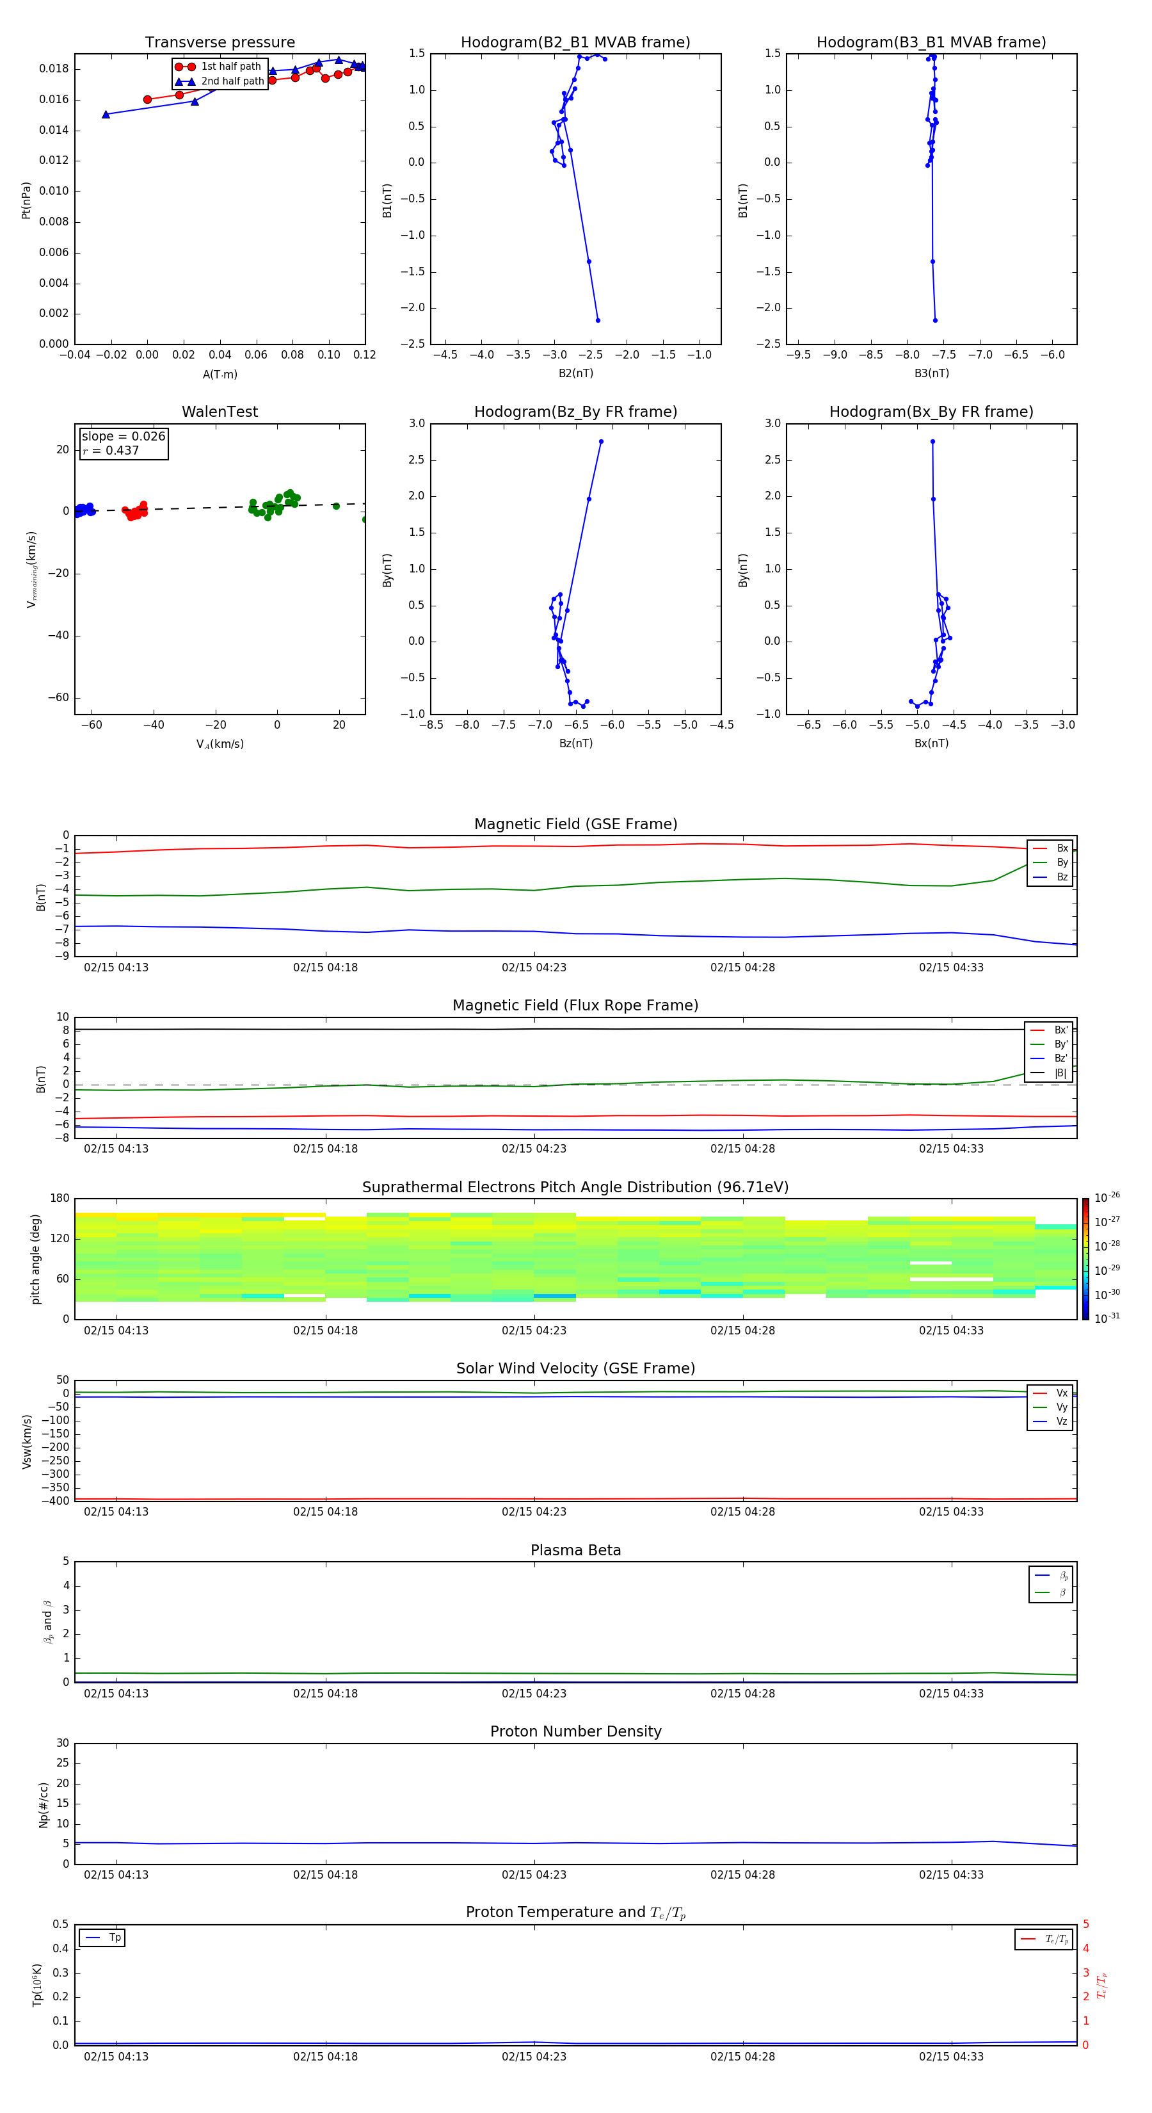This screenshot has height=2113, width=1152.
Task: Click "02/15 04:33" tick under Proton Number Density
Action: 951,1875
